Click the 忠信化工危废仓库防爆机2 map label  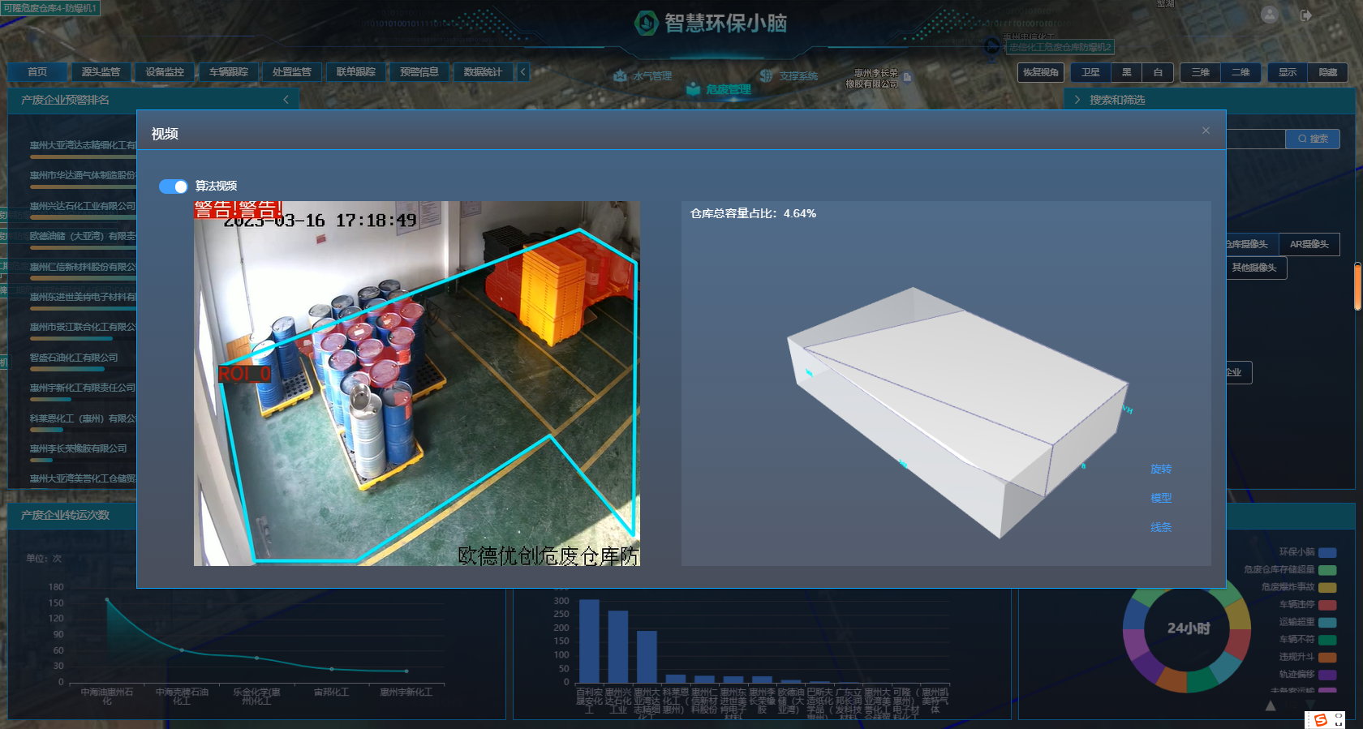point(1060,47)
